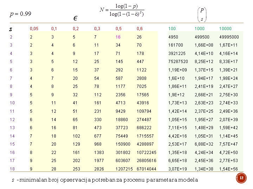253x189 pixels.
Task: Click the cell showing 1715557
Action: coord(145,136)
